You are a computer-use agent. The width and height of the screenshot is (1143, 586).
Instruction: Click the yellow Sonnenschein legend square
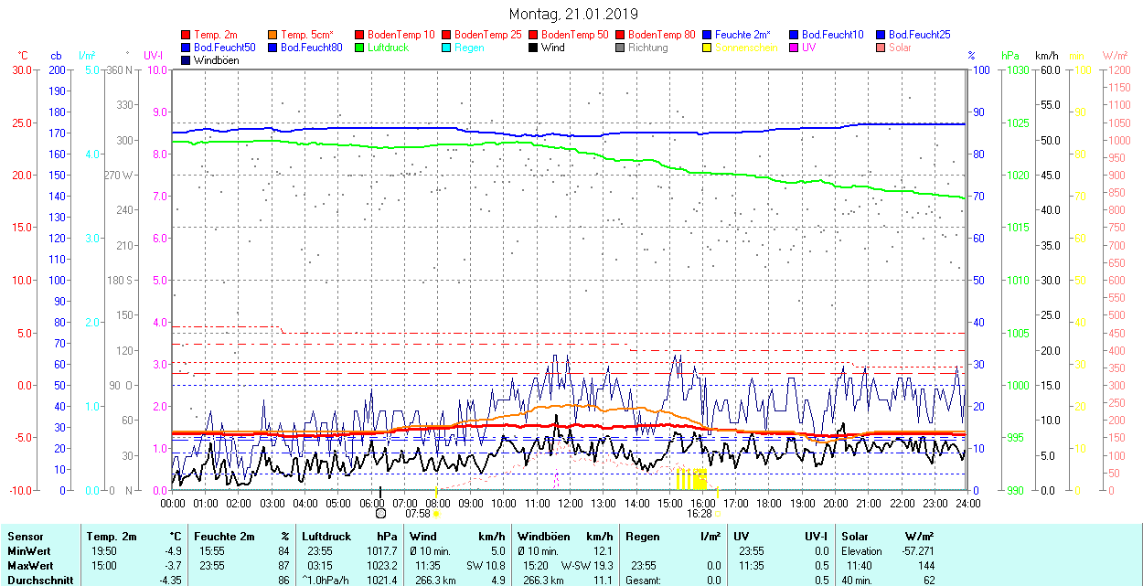pyautogui.click(x=708, y=48)
